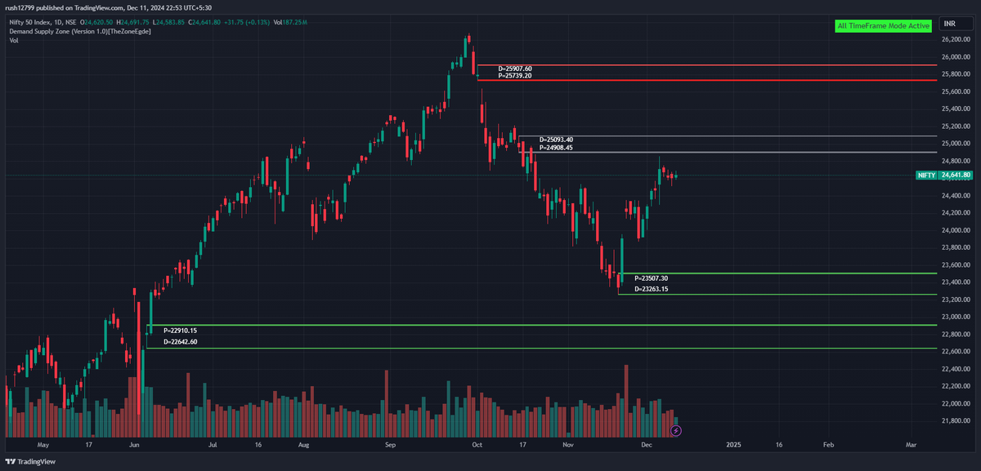Click the 22,000.00 price axis label
The width and height of the screenshot is (981, 471).
[x=955, y=403]
